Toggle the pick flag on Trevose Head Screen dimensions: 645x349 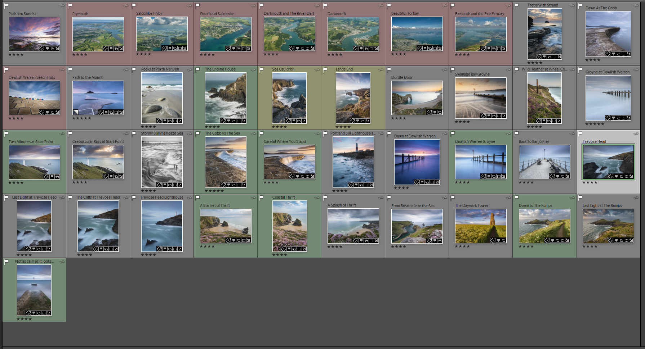(x=580, y=134)
